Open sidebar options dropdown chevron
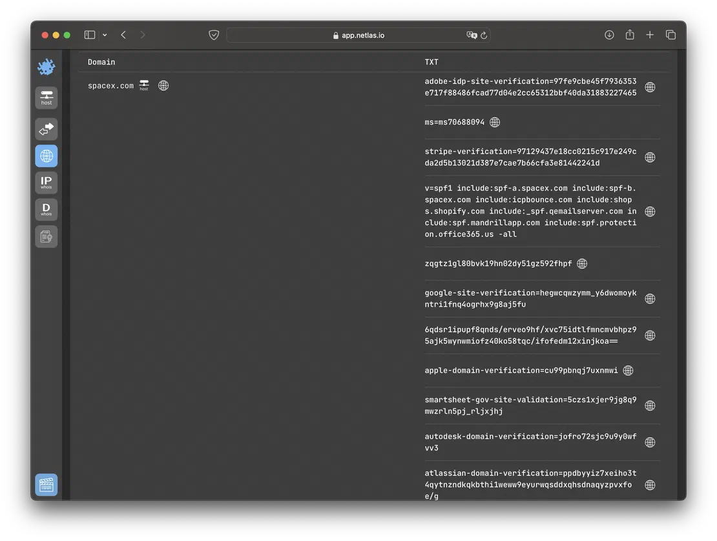 click(105, 35)
